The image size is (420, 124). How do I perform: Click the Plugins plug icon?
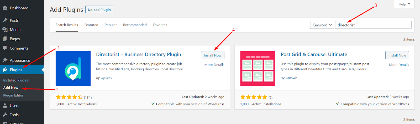pos(5,70)
